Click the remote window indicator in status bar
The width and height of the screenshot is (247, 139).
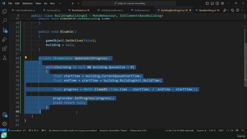[3, 131]
